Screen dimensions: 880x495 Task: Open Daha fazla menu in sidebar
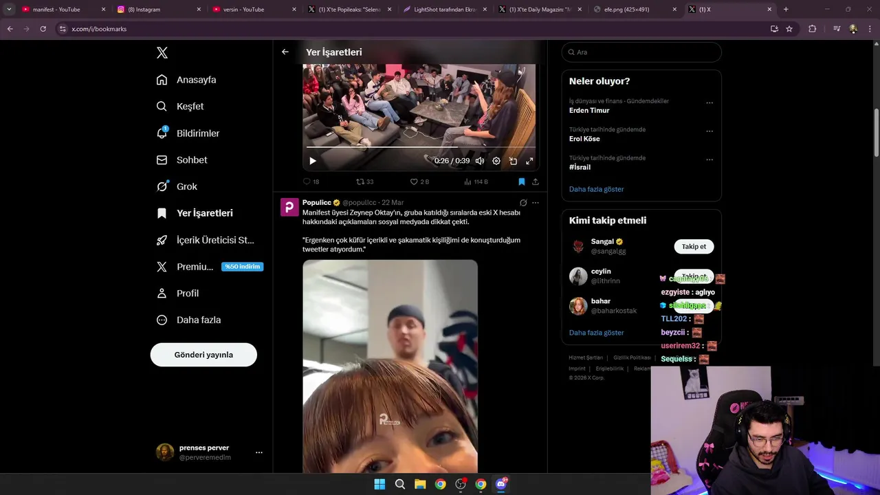188,320
